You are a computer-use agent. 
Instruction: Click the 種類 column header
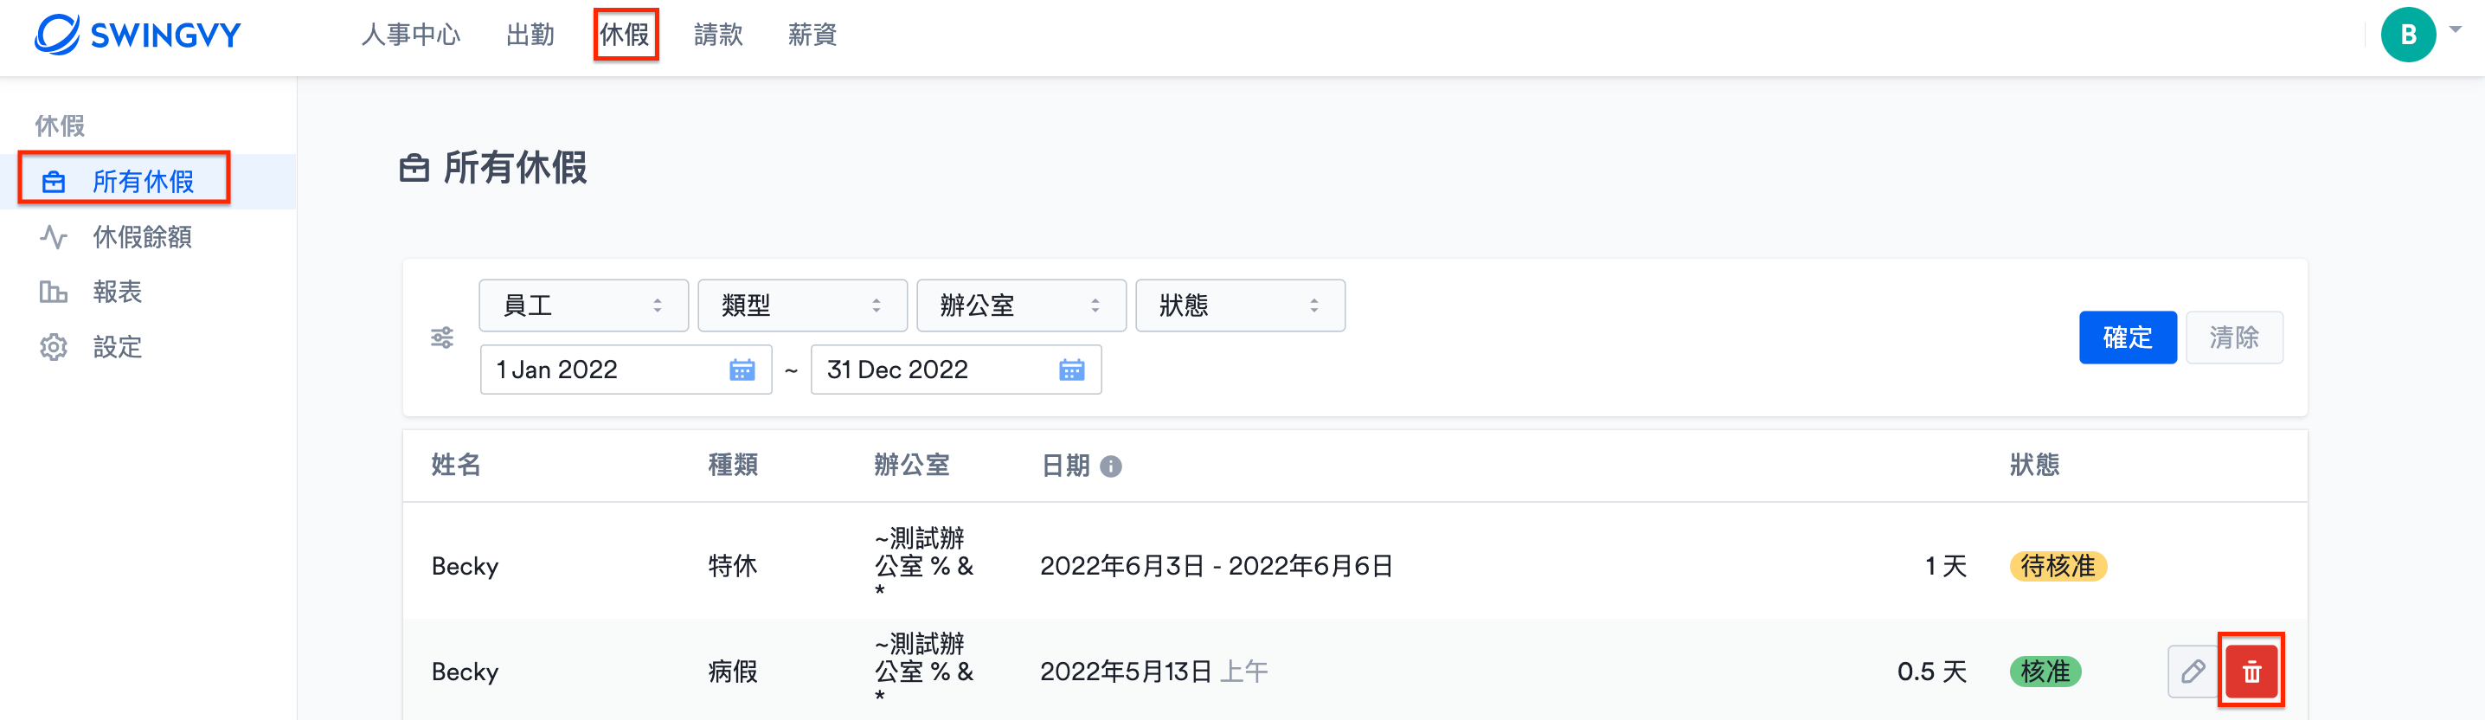[733, 466]
